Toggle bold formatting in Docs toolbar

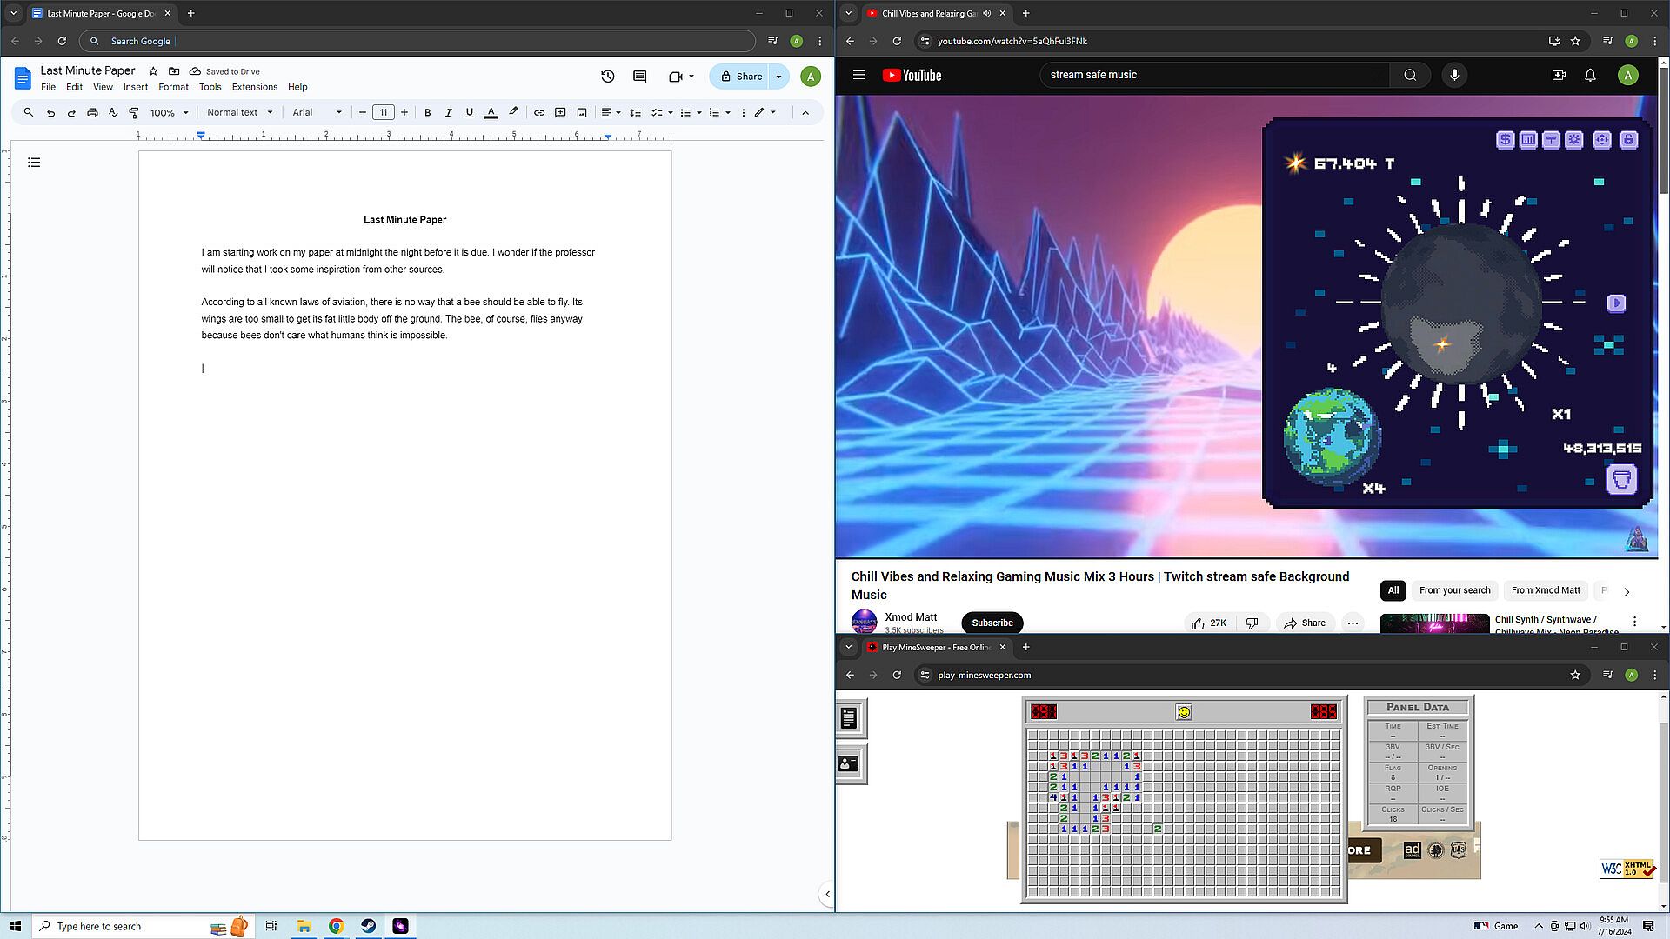427,112
